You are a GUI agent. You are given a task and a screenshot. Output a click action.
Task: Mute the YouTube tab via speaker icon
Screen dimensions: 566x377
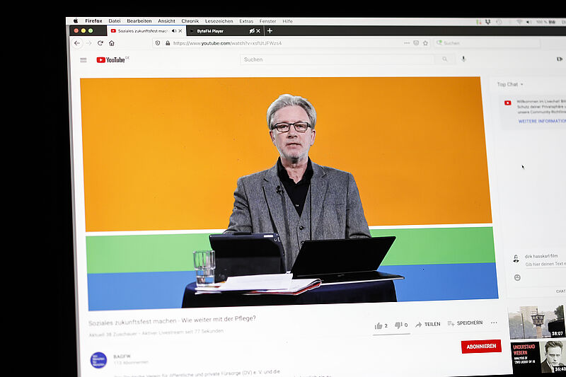(x=174, y=31)
